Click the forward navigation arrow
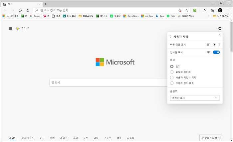The width and height of the screenshot is (233, 142). point(13,10)
